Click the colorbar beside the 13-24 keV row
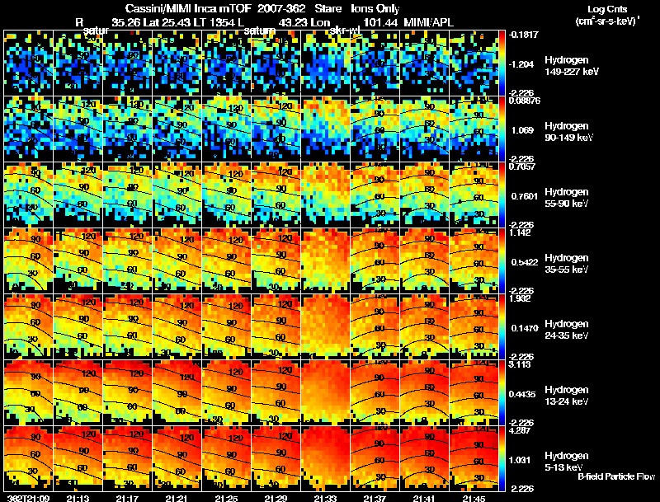The height and width of the screenshot is (502, 660). [x=502, y=392]
